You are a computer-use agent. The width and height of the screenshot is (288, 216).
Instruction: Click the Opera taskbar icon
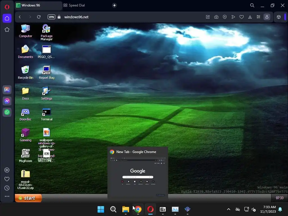tap(150, 209)
